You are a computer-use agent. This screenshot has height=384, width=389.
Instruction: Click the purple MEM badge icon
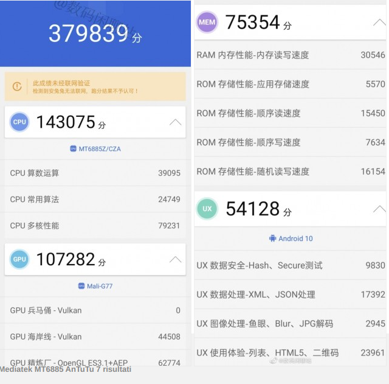[207, 23]
